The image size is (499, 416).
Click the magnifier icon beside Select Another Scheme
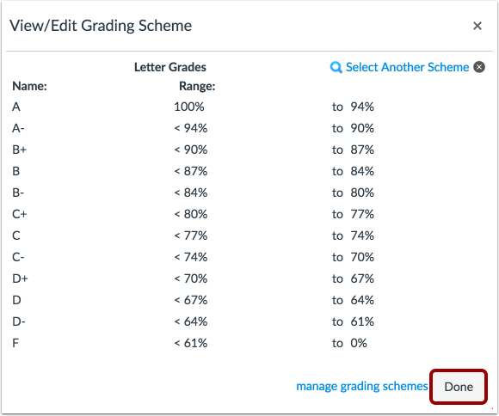pyautogui.click(x=336, y=67)
